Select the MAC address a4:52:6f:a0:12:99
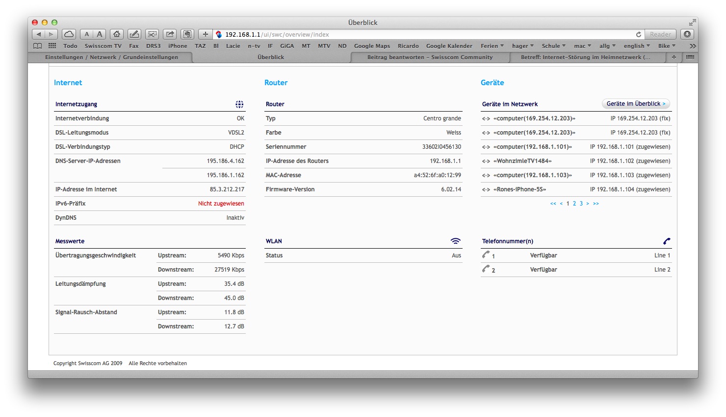This screenshot has width=726, height=417. point(438,175)
